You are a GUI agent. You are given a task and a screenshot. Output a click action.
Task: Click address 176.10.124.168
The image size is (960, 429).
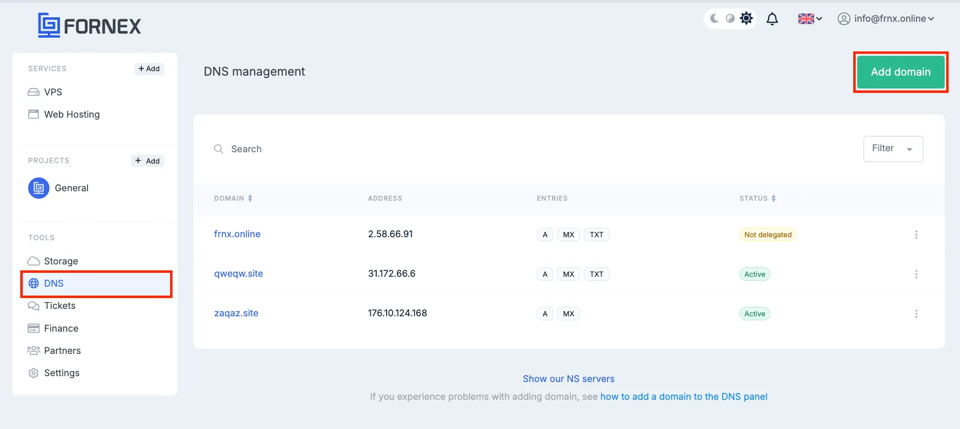(x=397, y=313)
